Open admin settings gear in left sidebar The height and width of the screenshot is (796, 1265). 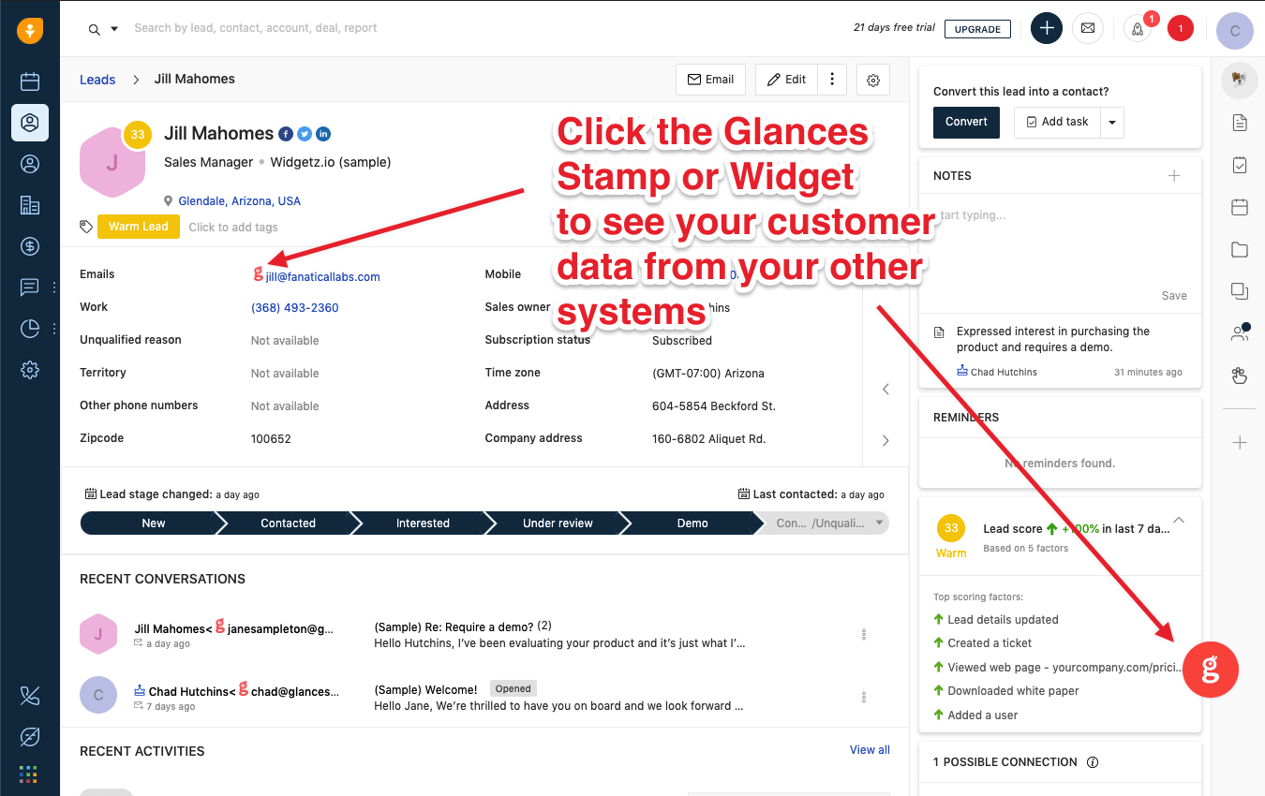pyautogui.click(x=30, y=370)
